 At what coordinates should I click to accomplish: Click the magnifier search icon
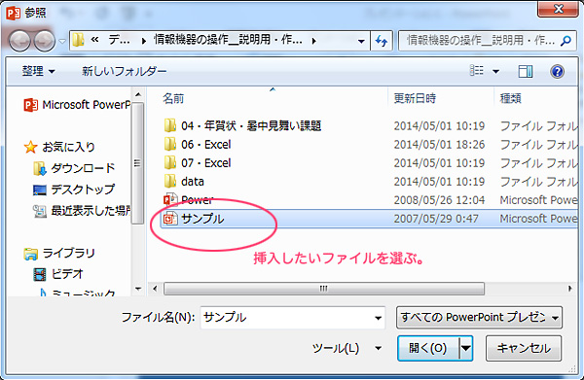click(566, 41)
